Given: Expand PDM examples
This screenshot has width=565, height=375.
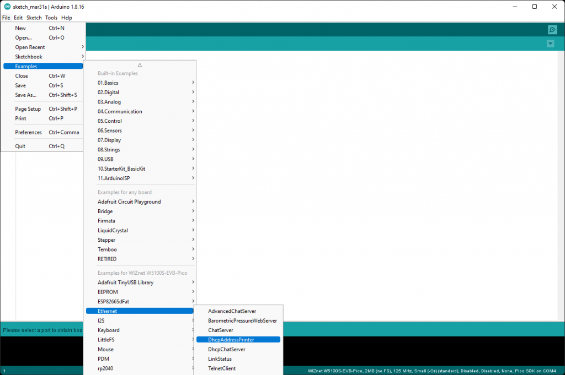Looking at the screenshot, I should tap(141, 359).
